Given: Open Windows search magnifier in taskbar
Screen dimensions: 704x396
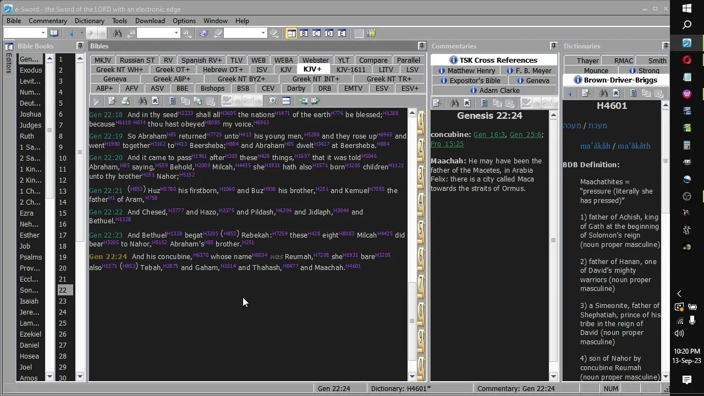Looking at the screenshot, I should coord(687,25).
